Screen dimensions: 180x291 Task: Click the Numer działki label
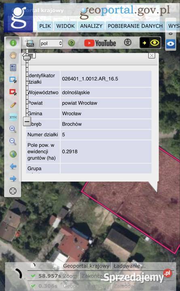(43, 135)
